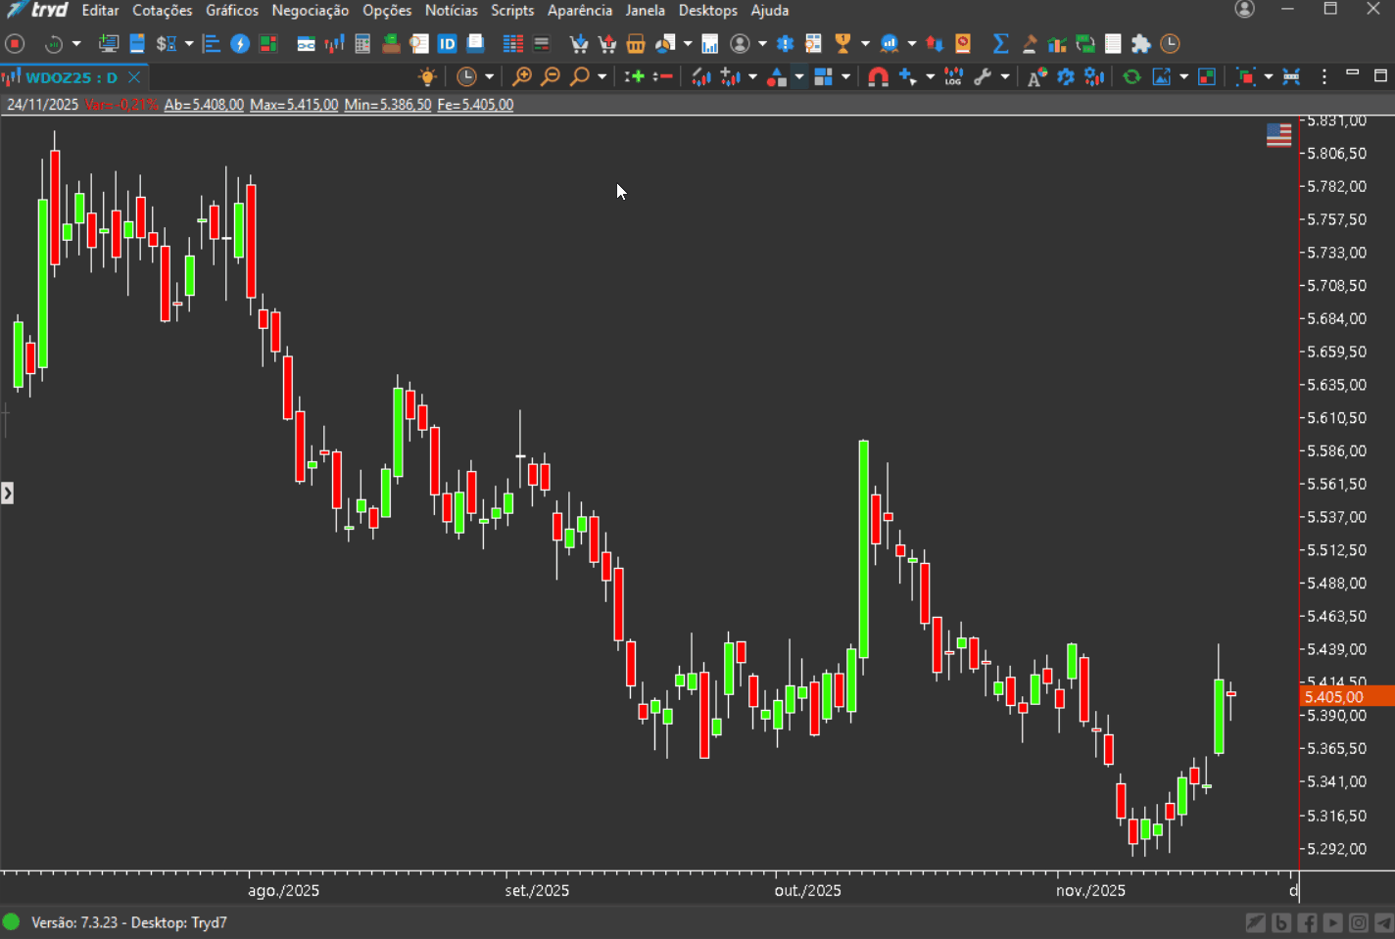The height and width of the screenshot is (939, 1395).
Task: Click the add-monitor icon with green plus
Action: tap(108, 44)
